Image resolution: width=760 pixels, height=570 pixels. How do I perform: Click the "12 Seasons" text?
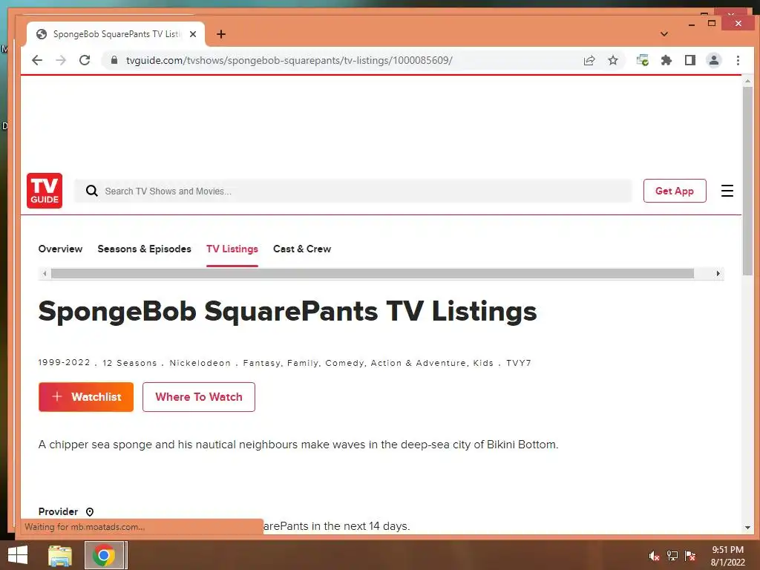pyautogui.click(x=130, y=363)
